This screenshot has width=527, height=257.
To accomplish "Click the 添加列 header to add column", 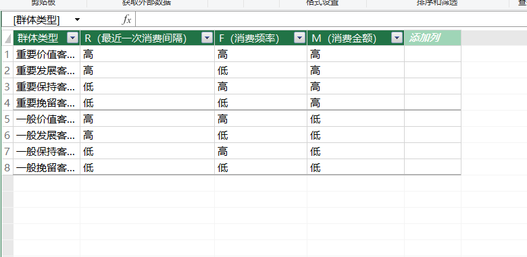I will pyautogui.click(x=432, y=38).
